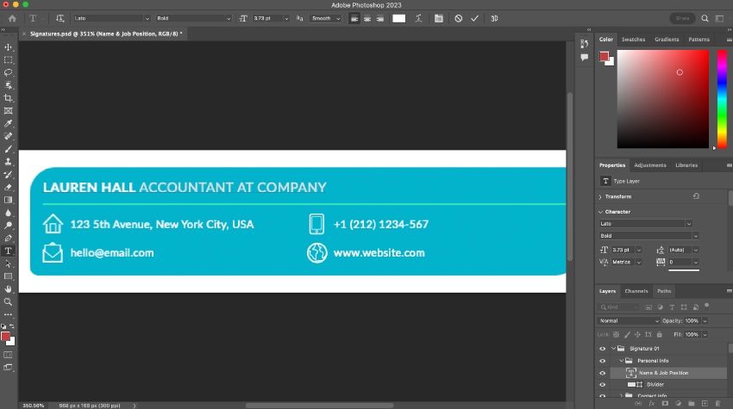Select the Zoom tool

(8, 301)
